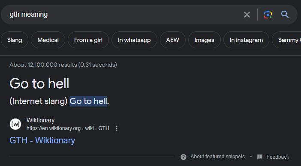The height and width of the screenshot is (166, 301).
Task: Select the partially visible Sammy chip
Action: pyautogui.click(x=287, y=40)
